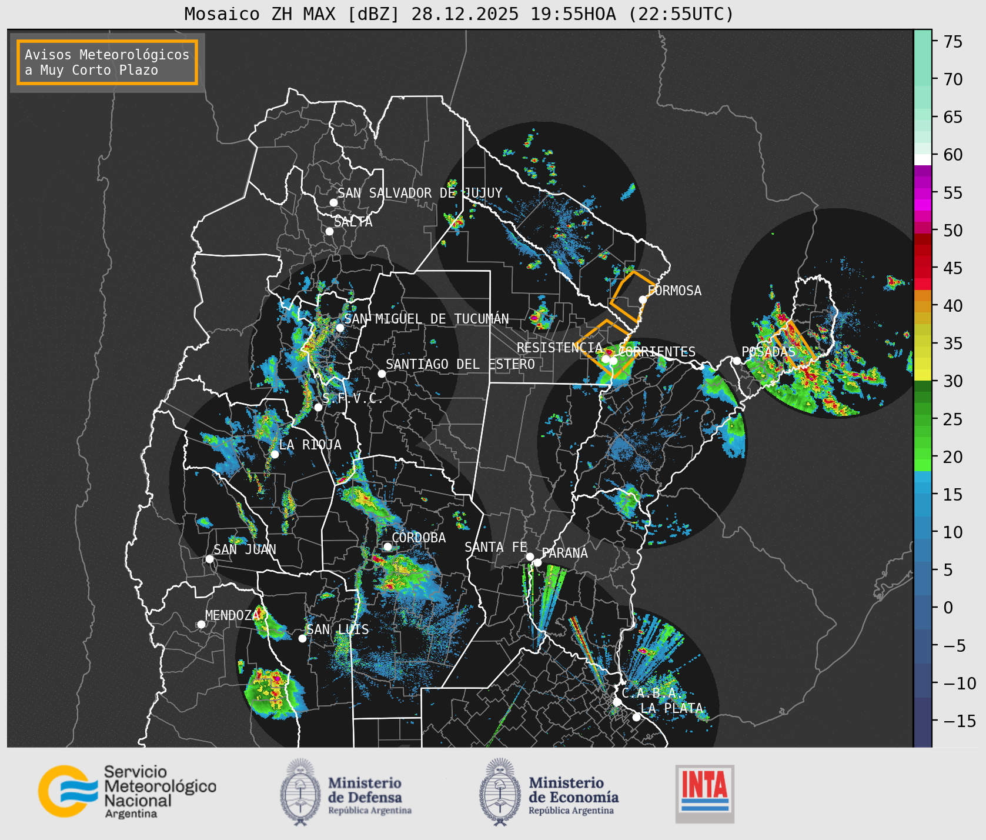Click the 0 tick label on the colorbar
The width and height of the screenshot is (986, 840).
[948, 608]
